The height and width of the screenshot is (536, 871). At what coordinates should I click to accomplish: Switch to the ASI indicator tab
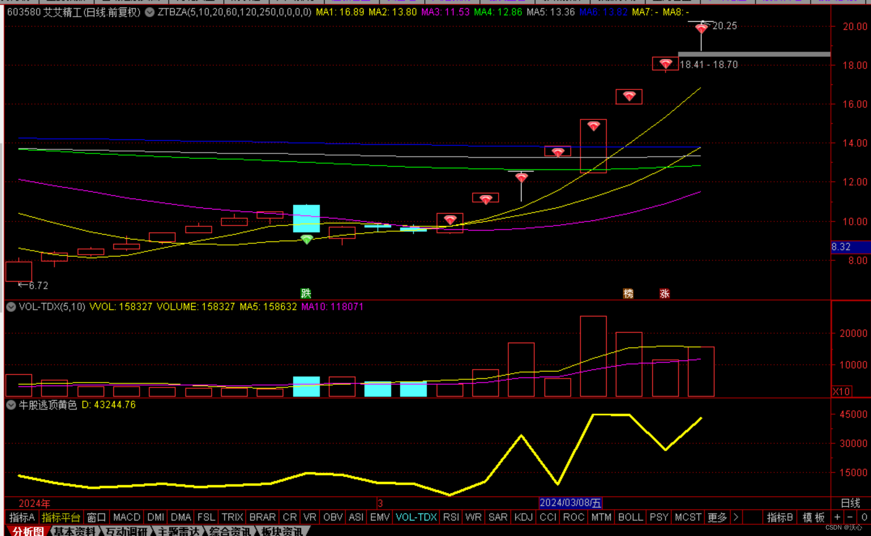coord(356,517)
